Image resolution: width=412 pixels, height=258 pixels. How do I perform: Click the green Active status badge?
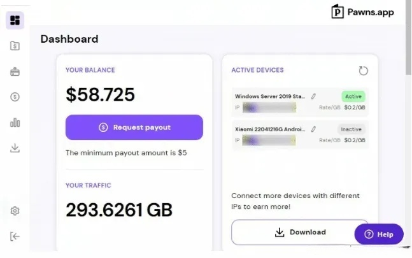point(352,96)
